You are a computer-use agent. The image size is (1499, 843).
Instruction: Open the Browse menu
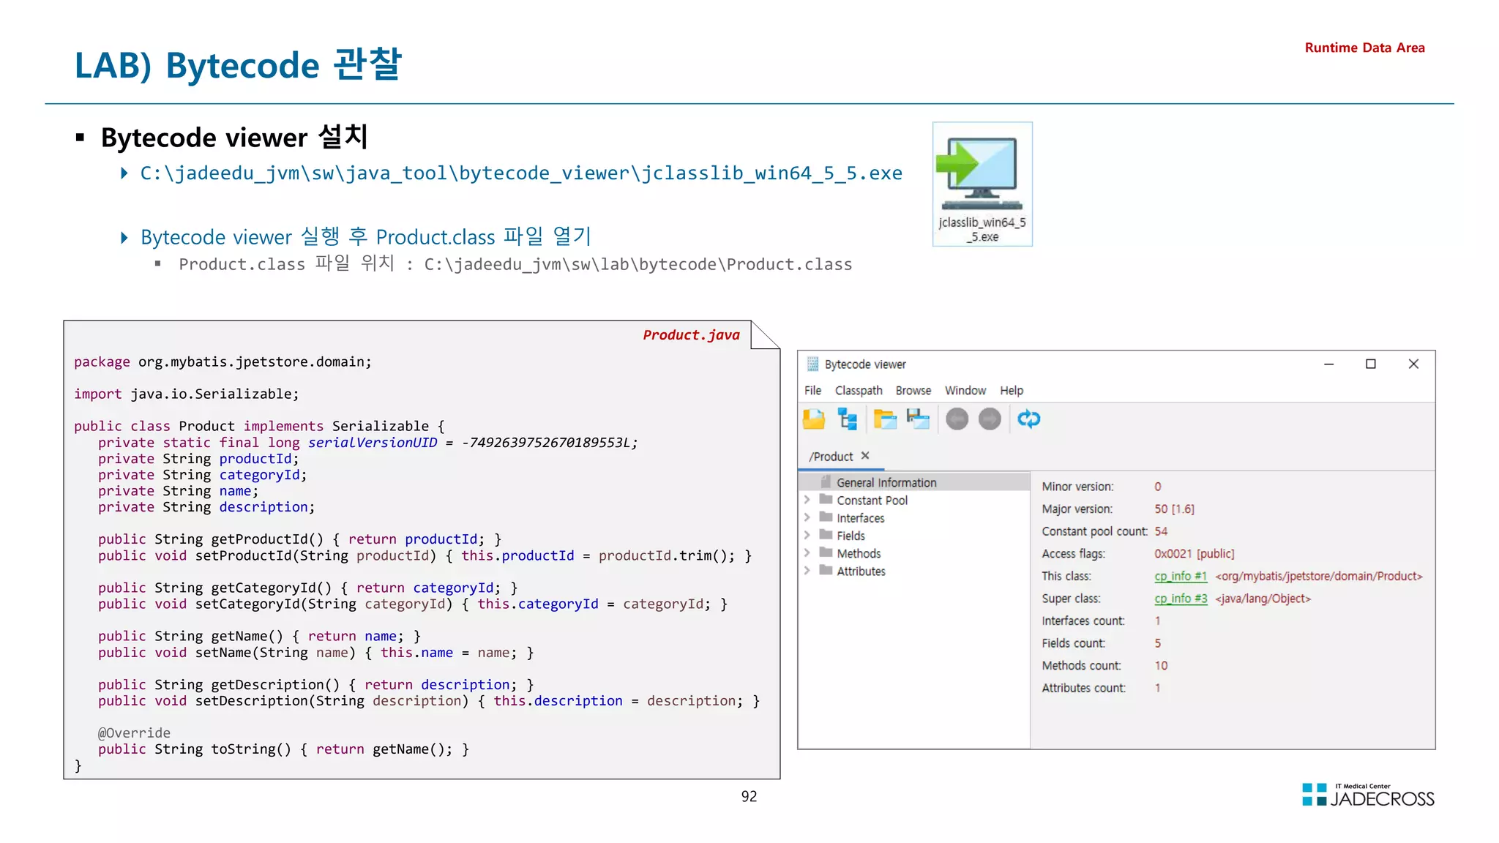click(x=913, y=391)
